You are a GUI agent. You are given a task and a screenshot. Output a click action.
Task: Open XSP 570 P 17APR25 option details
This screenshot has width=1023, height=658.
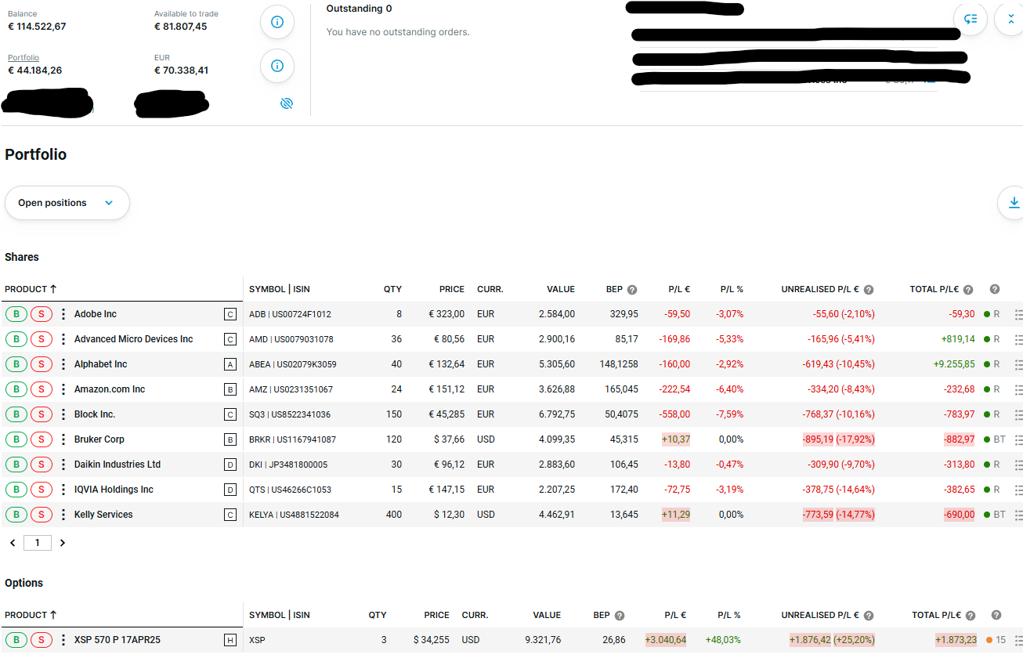[x=117, y=640]
